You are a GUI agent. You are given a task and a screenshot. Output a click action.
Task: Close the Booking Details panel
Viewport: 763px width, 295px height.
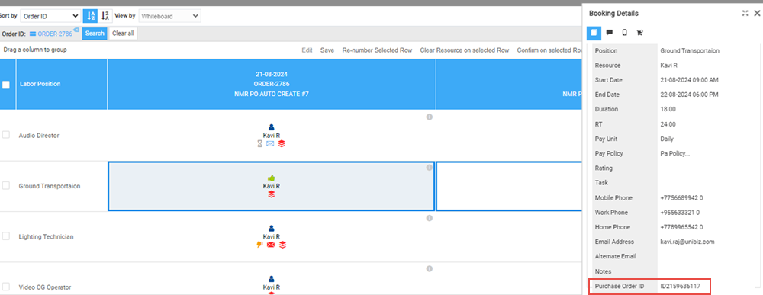tap(757, 14)
